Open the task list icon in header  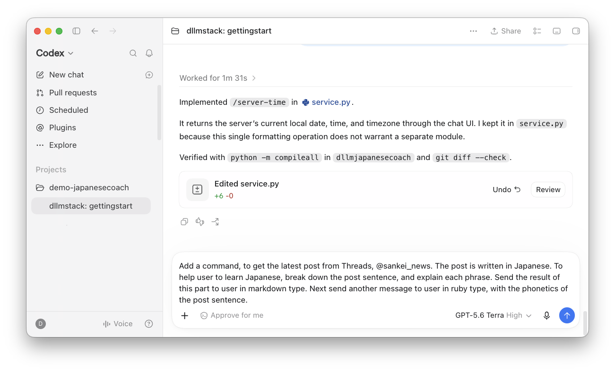(537, 31)
